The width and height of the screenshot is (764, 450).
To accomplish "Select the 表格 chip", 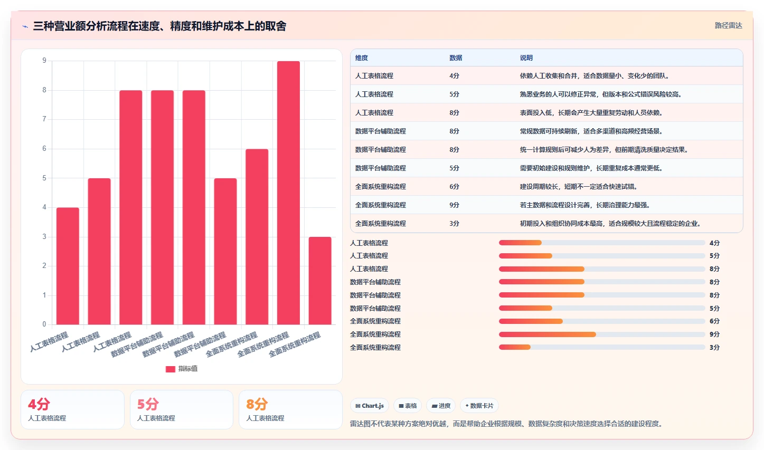I will point(408,406).
